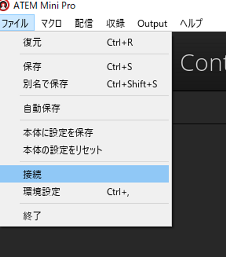Click the ATEM app logo icon
This screenshot has width=226, height=257.
(4, 5)
